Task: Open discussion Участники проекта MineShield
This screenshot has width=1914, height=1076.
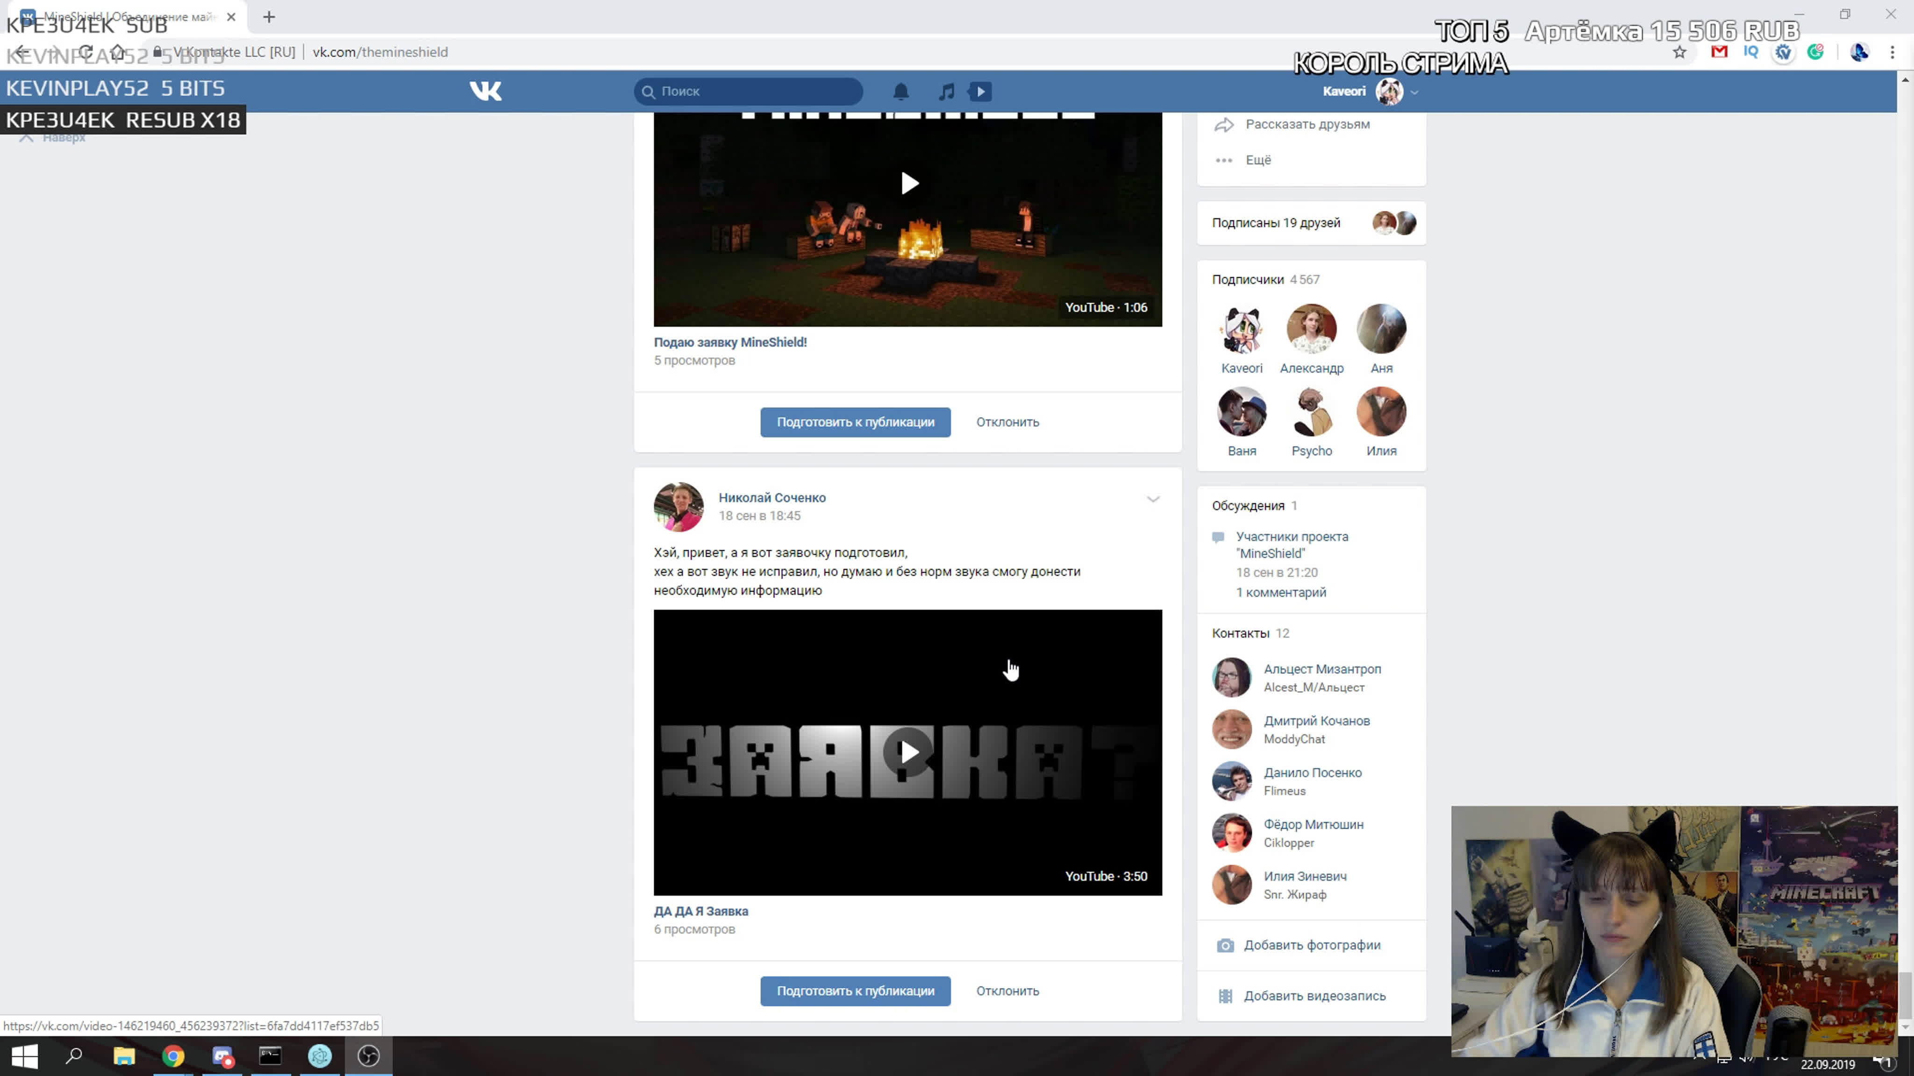Action: coord(1292,545)
